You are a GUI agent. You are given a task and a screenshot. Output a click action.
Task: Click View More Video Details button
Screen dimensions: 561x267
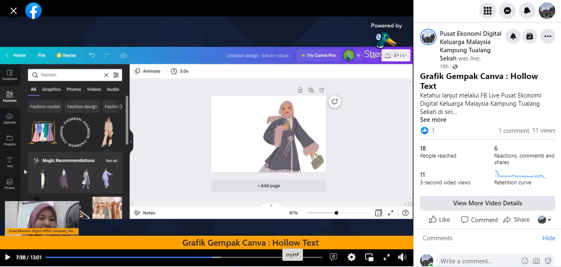488,203
